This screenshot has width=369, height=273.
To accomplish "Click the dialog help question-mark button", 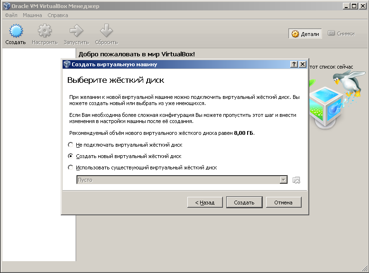I will [294, 64].
